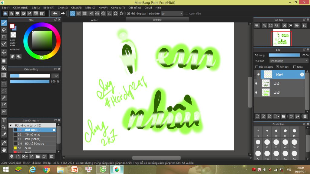This screenshot has width=310, height=174.
Task: Open the Chỉnh sửa(E) menu
Action: click(21, 8)
